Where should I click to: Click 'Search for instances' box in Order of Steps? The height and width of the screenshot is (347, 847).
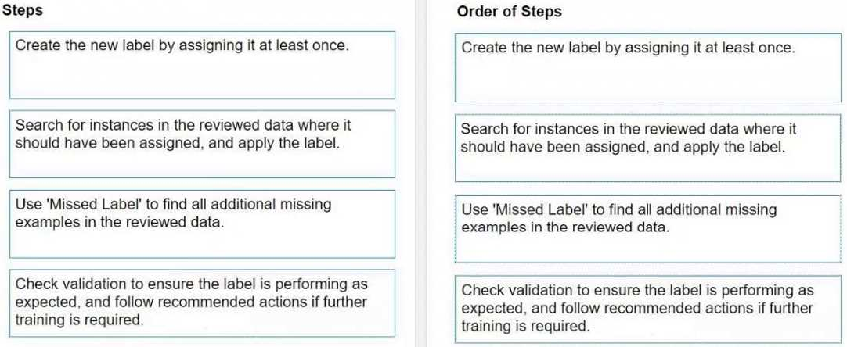648,148
